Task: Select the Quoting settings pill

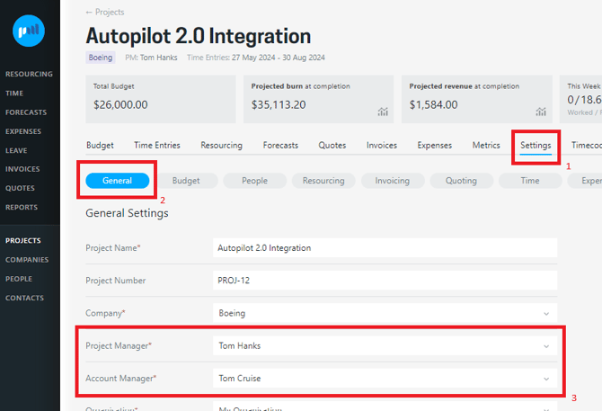Action: click(x=461, y=181)
